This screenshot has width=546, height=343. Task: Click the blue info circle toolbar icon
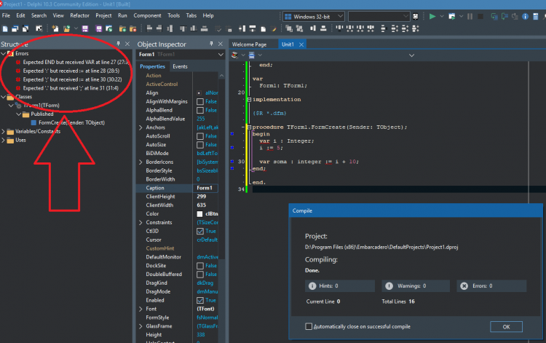click(x=525, y=16)
